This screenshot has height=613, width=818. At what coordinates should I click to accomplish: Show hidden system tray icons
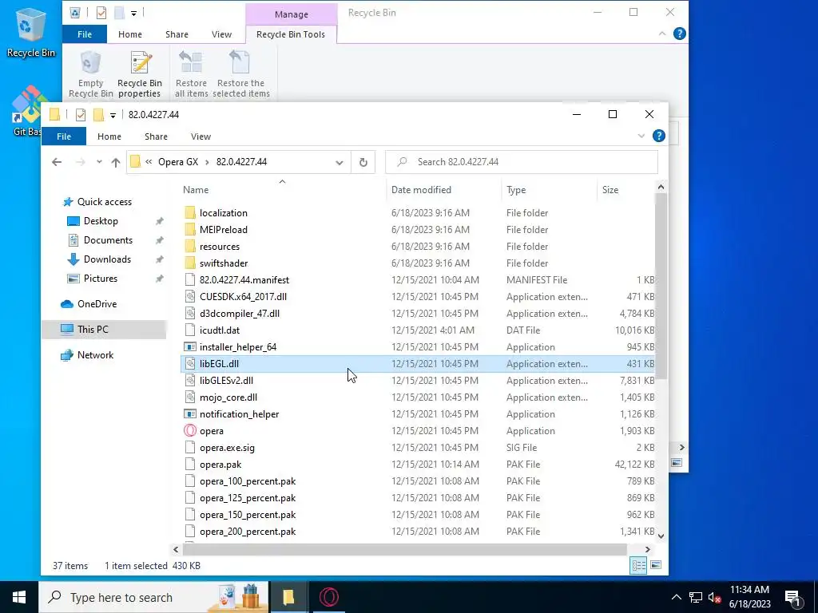pos(676,597)
